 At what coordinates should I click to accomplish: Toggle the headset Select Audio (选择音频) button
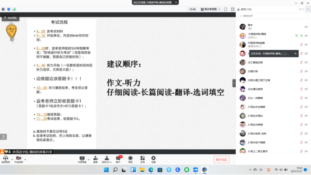point(5,160)
